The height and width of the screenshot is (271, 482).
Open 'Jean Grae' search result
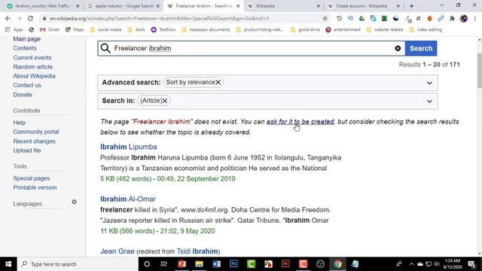click(x=117, y=251)
